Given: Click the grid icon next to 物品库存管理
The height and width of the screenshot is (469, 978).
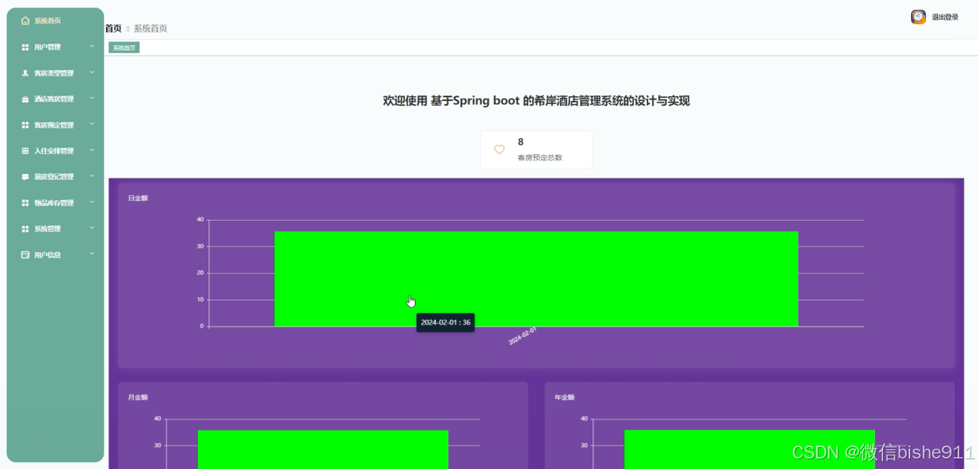Looking at the screenshot, I should point(26,203).
